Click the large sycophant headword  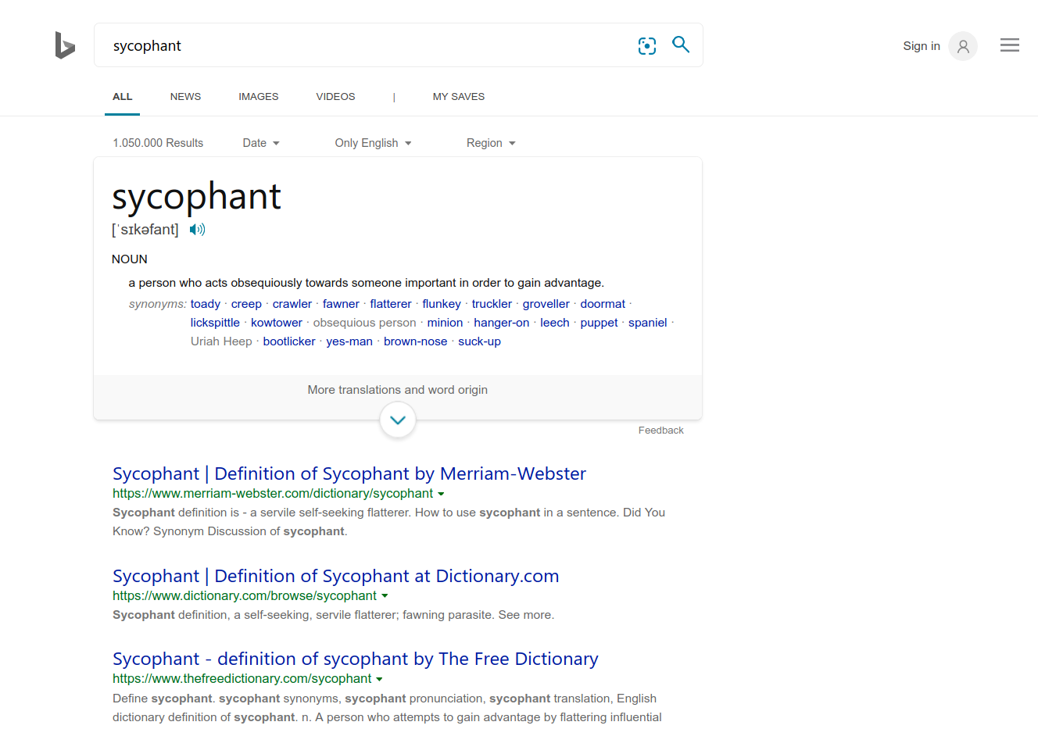[x=196, y=197]
